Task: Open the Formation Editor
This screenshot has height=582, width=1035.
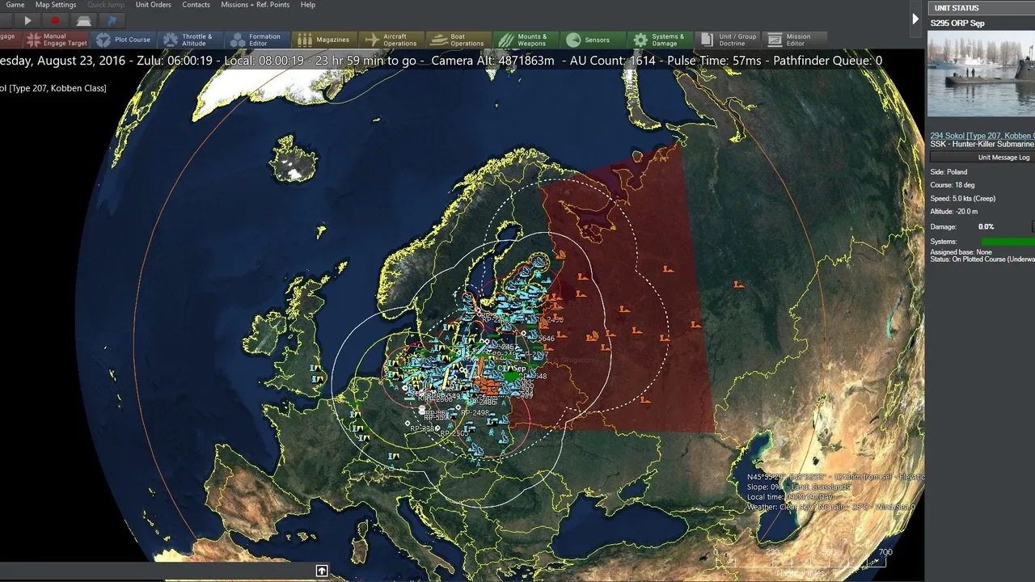Action: (255, 40)
